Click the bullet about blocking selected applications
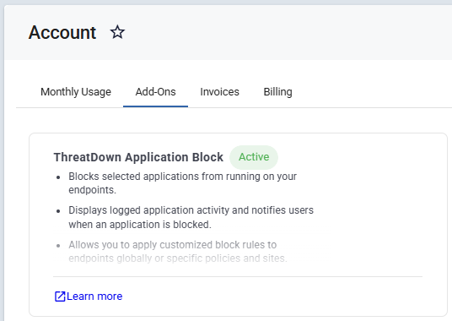Viewport: 452px width, 321px height. 182,183
